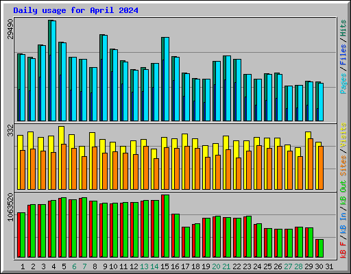
Task: Click day label 24 on x-axis
Action: (x=257, y=266)
